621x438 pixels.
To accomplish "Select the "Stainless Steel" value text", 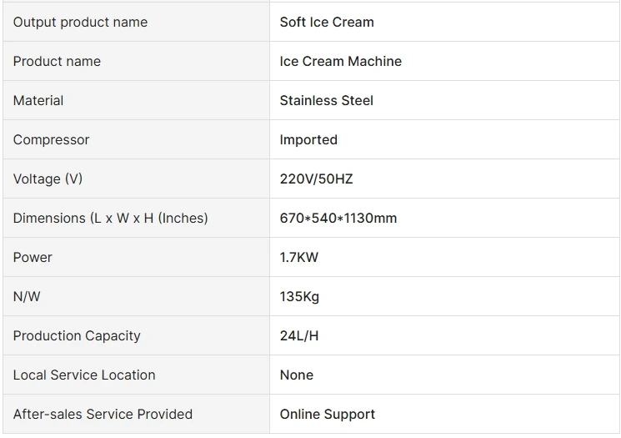I will click(326, 101).
